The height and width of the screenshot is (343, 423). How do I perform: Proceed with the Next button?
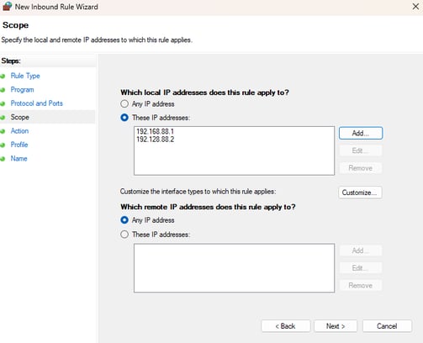(x=336, y=326)
